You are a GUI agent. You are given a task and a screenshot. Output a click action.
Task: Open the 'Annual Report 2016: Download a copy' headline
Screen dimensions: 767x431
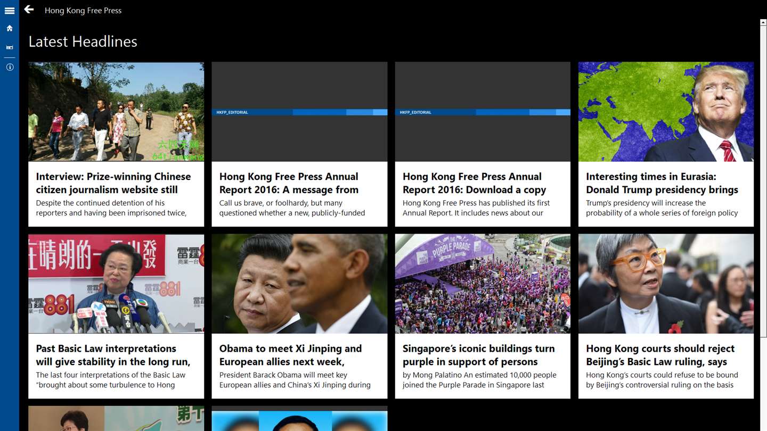coord(474,183)
